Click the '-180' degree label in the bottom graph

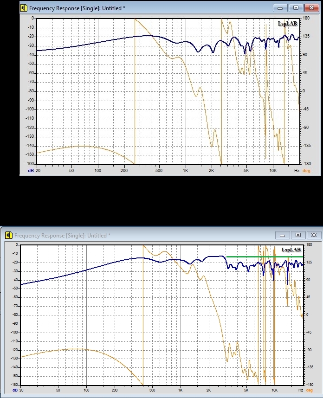click(310, 385)
